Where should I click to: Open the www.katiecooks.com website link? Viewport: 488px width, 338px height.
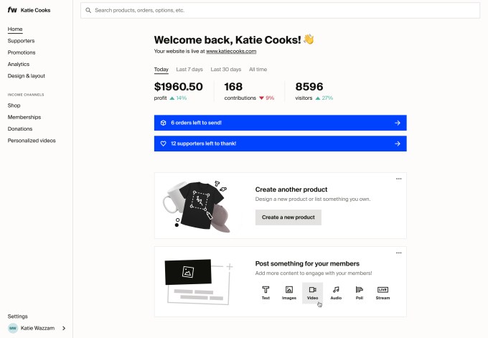tap(231, 52)
